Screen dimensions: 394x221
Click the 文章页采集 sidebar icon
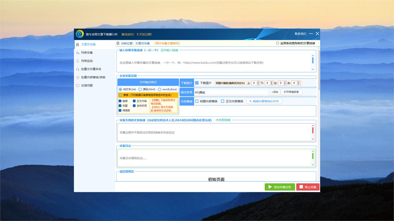78,45
